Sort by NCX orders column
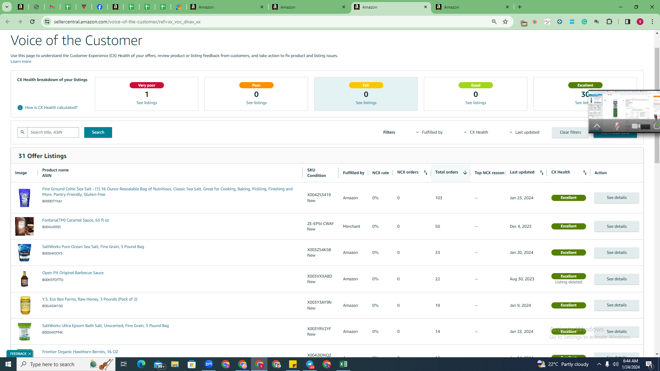Screen dimensions: 660x371 pos(426,172)
